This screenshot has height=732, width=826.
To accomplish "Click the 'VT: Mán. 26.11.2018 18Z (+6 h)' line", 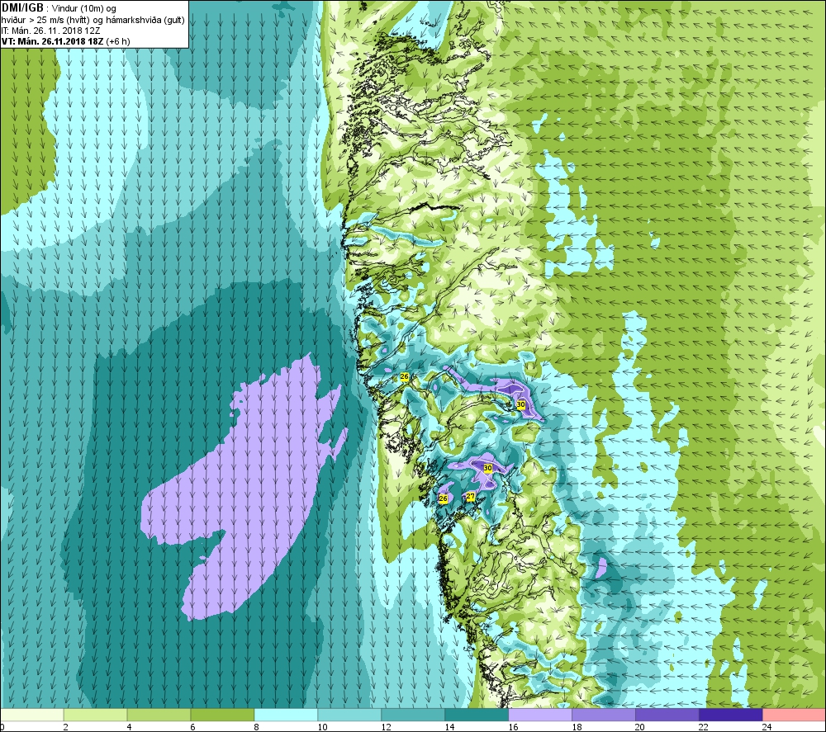I will 66,41.
